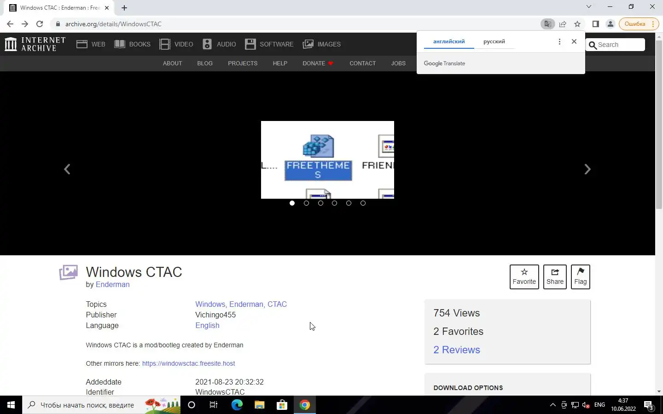The height and width of the screenshot is (414, 663).
Task: Open the windowsctac.freesite.host mirror link
Action: click(188, 363)
